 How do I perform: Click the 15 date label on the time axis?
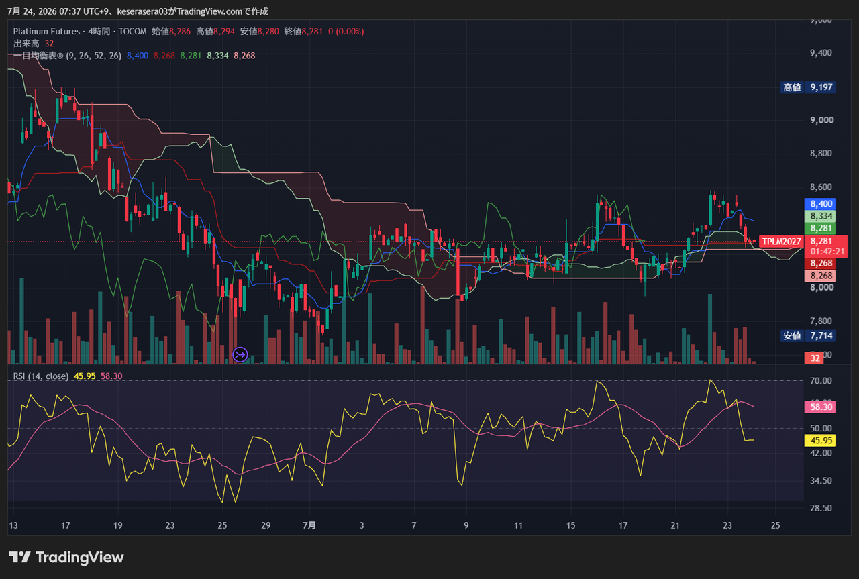(570, 525)
